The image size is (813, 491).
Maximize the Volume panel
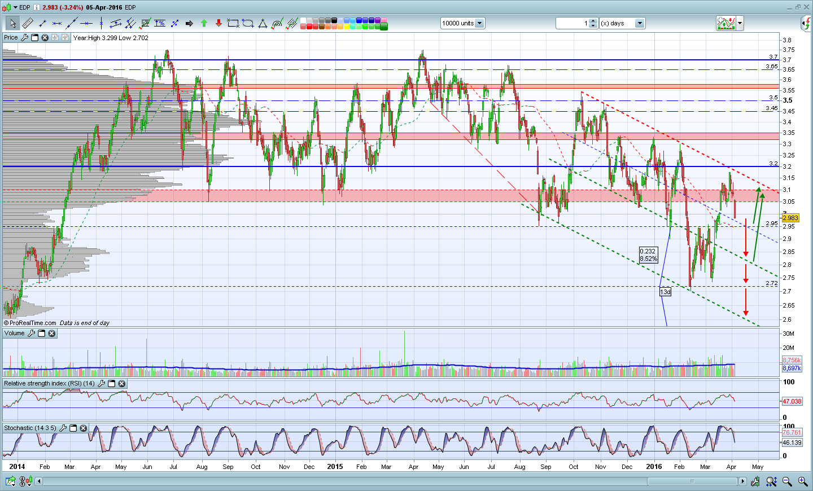(x=41, y=334)
